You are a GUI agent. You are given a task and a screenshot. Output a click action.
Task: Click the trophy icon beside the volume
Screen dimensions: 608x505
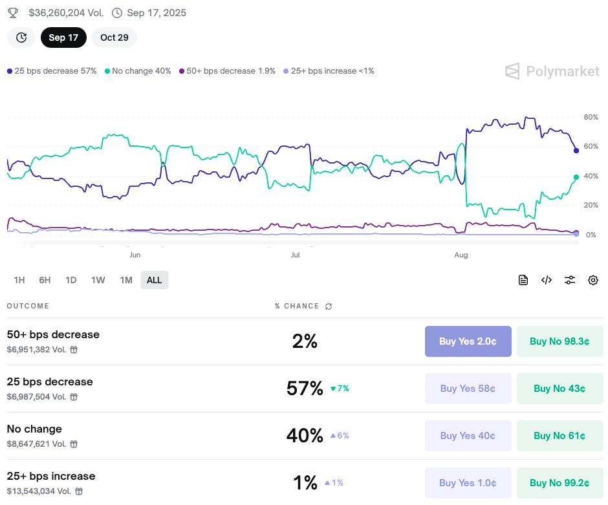tap(13, 13)
